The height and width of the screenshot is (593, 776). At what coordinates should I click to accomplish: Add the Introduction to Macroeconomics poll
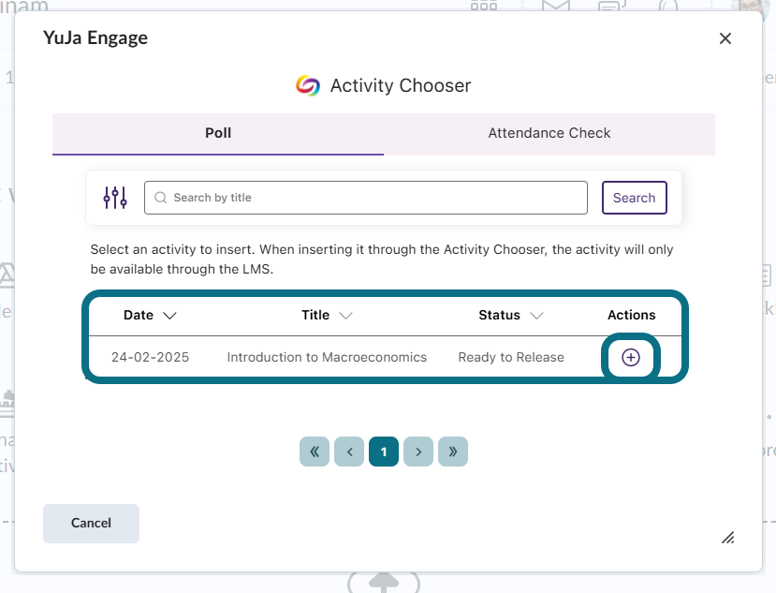coord(631,357)
